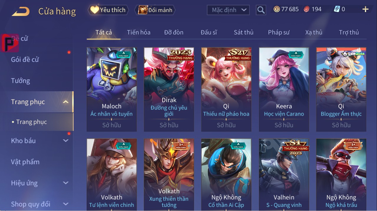Expand the Hiệu ứng sidebar section
Viewport: 377px width, 211px height.
point(66,183)
